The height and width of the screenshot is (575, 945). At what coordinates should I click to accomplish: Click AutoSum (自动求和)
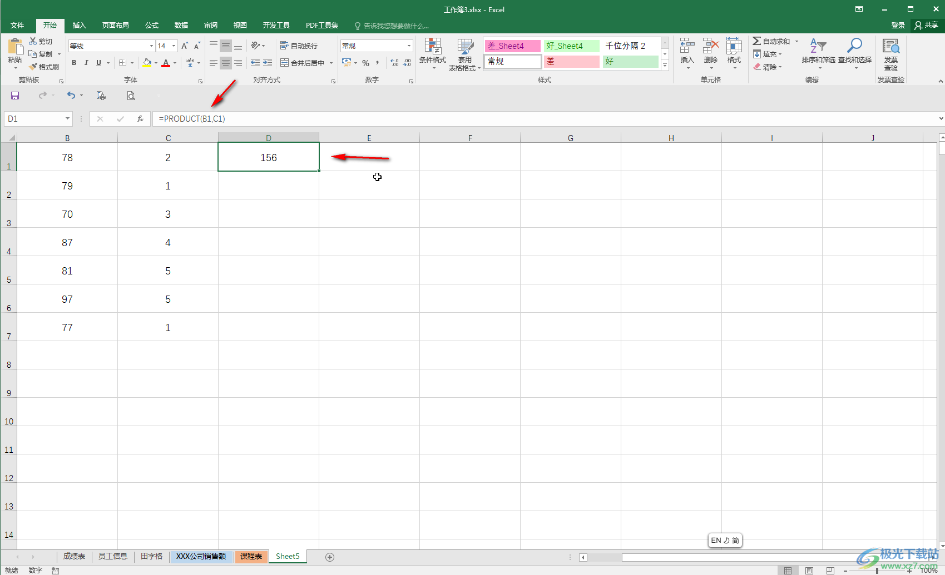click(x=771, y=41)
